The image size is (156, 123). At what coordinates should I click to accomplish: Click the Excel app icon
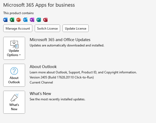(12, 20)
